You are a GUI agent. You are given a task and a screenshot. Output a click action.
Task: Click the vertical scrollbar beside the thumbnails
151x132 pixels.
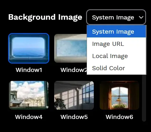(x=144, y=98)
